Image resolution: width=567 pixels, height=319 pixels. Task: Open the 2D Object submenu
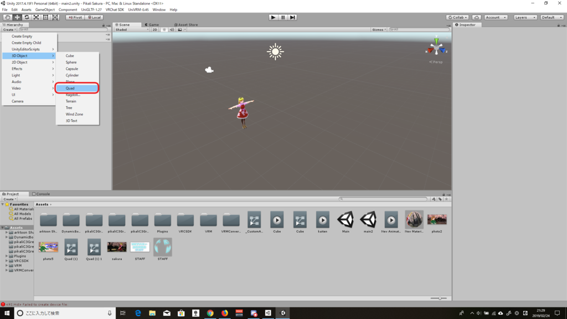coord(29,62)
